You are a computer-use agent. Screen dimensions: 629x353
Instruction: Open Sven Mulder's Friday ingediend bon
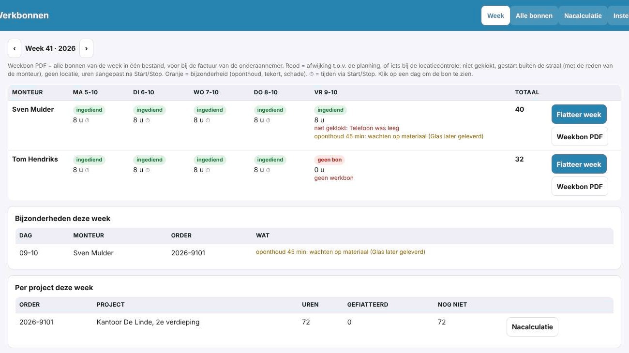coord(330,110)
